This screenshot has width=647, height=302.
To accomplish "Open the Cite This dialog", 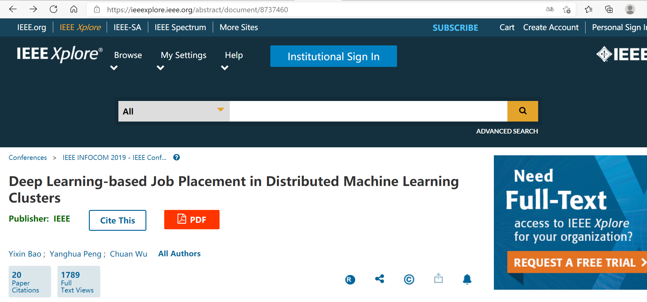I will coord(117,220).
